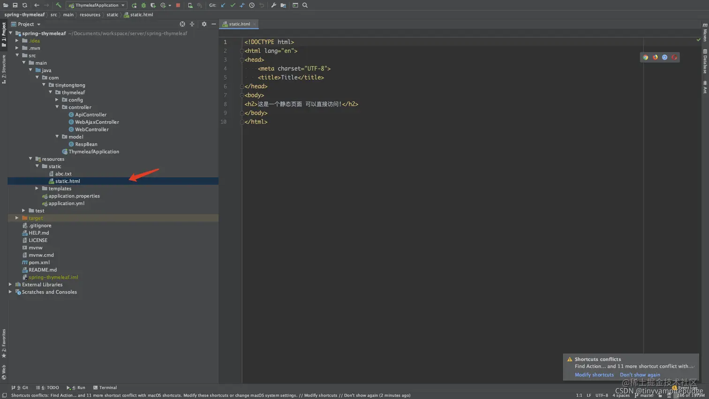
Task: Open the Structure side tab
Action: [4, 69]
